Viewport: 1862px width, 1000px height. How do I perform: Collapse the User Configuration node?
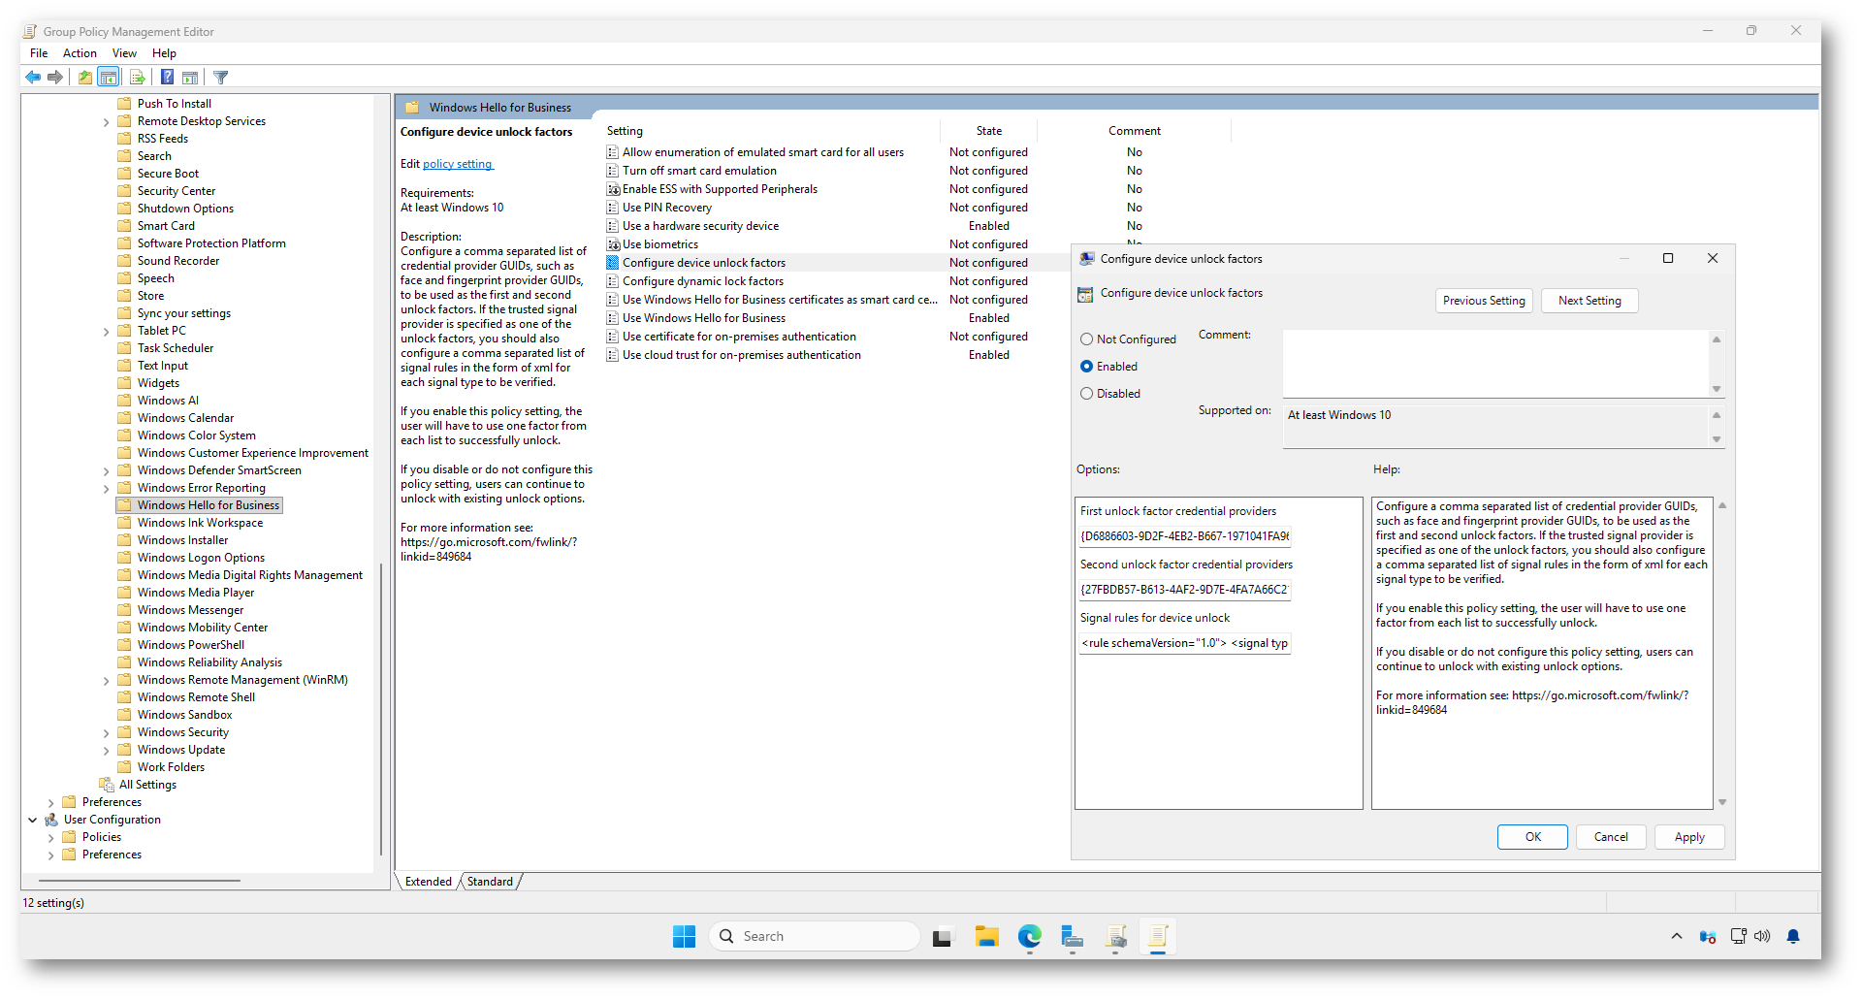33,820
